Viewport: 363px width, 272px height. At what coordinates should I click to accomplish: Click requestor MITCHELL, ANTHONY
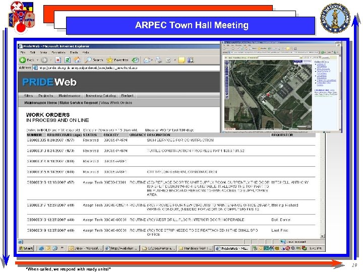[290, 182]
